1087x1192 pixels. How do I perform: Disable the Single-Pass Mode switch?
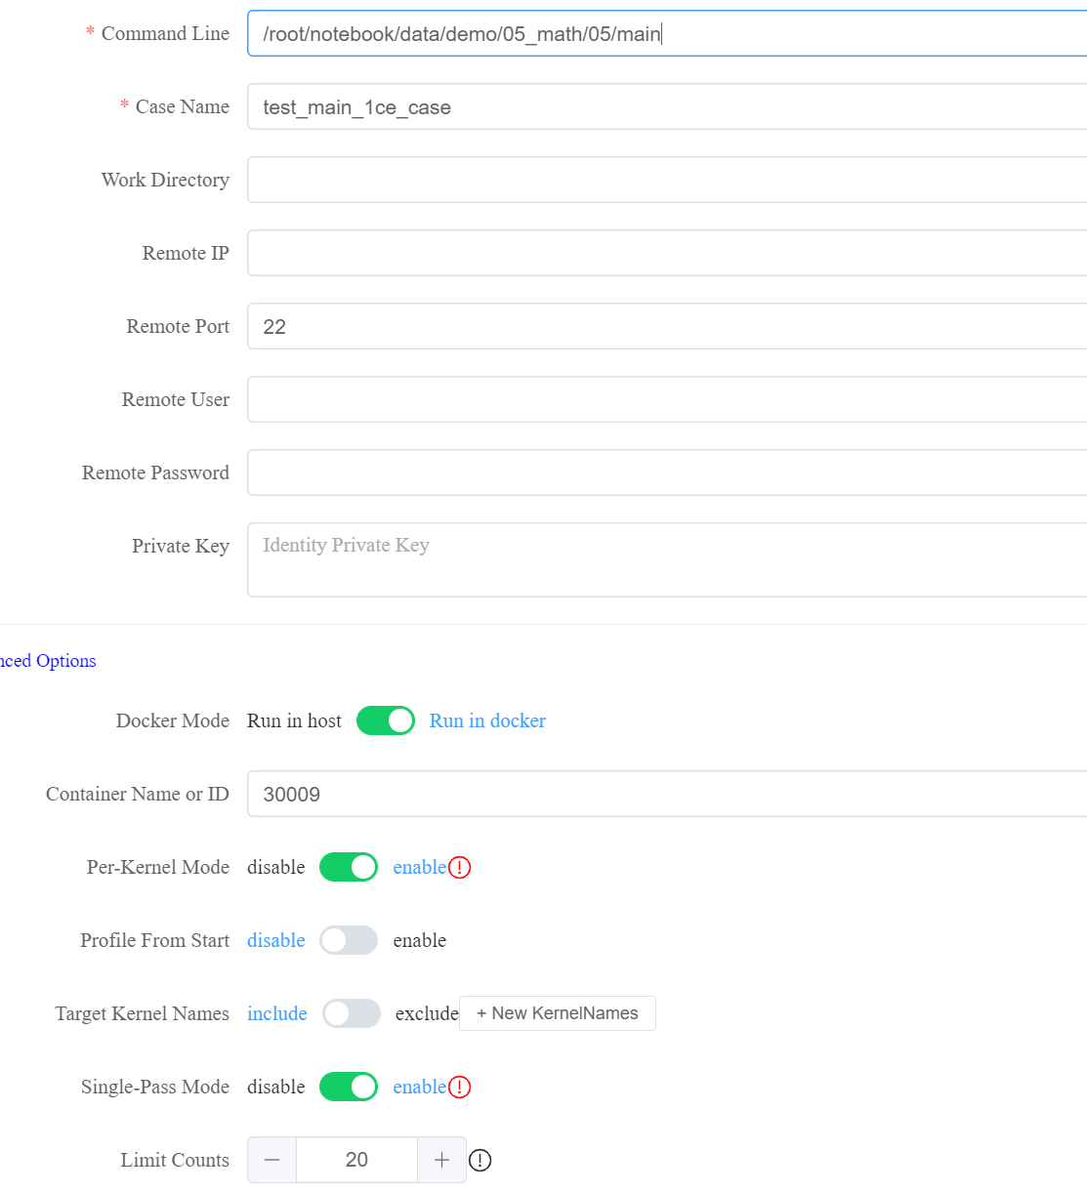pyautogui.click(x=349, y=1087)
